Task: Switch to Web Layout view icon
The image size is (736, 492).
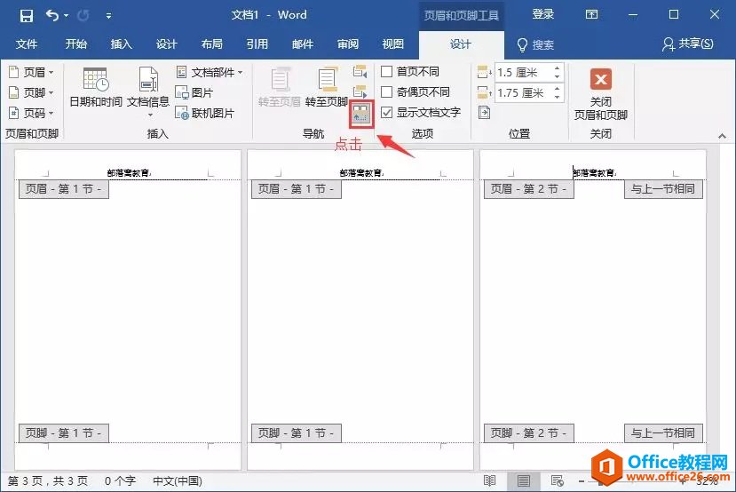Action: pos(558,480)
